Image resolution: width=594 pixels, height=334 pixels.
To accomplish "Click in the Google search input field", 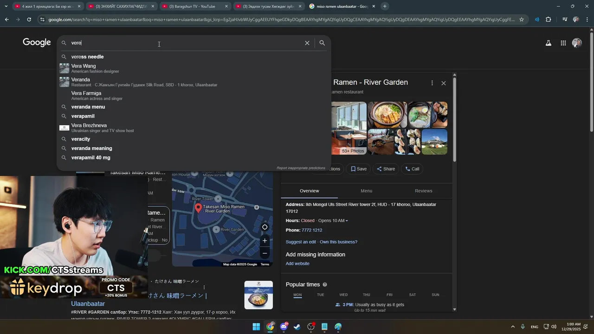I will (186, 43).
